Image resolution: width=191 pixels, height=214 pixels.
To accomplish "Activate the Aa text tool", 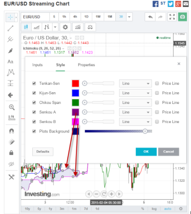I will pyautogui.click(x=11, y=62).
